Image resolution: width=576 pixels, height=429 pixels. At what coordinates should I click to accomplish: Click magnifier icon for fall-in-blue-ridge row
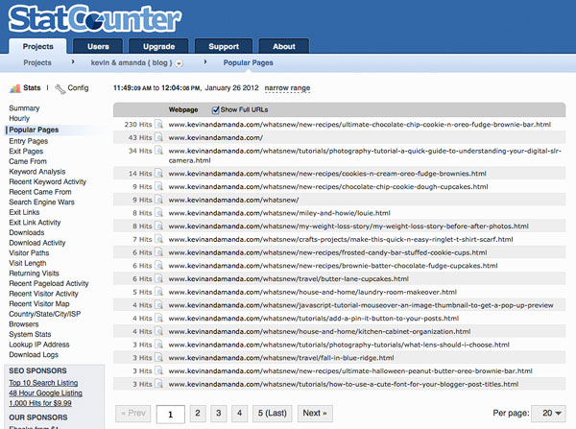tap(158, 358)
